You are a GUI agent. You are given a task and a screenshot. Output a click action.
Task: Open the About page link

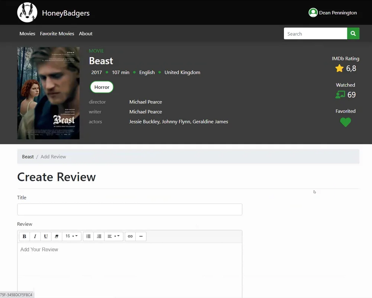85,34
